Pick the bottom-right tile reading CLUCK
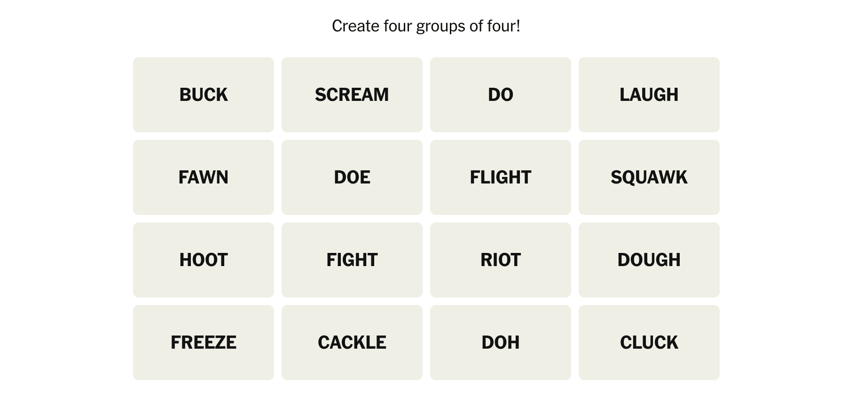 (649, 343)
